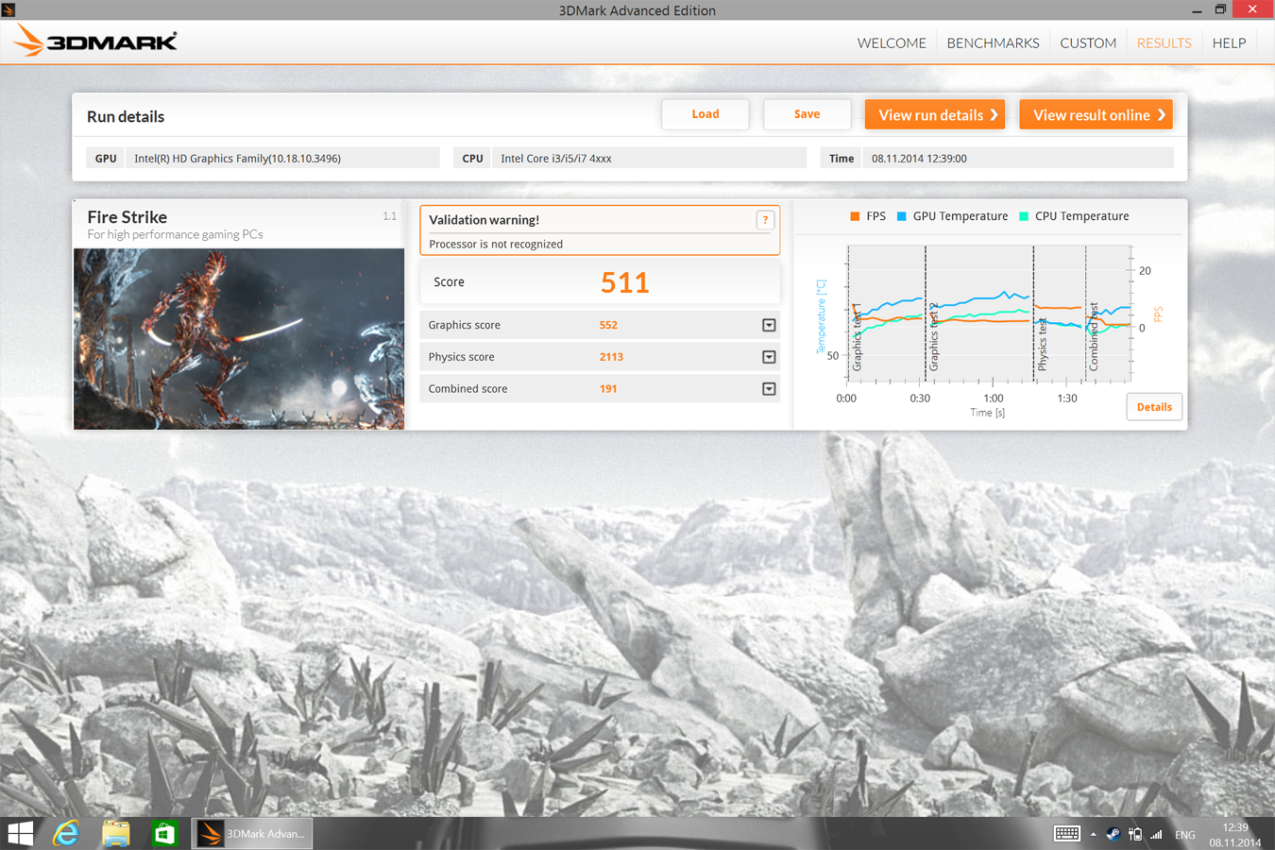Screen dimensions: 1275x850
Task: Open File Explorer from the taskbar
Action: click(x=115, y=834)
